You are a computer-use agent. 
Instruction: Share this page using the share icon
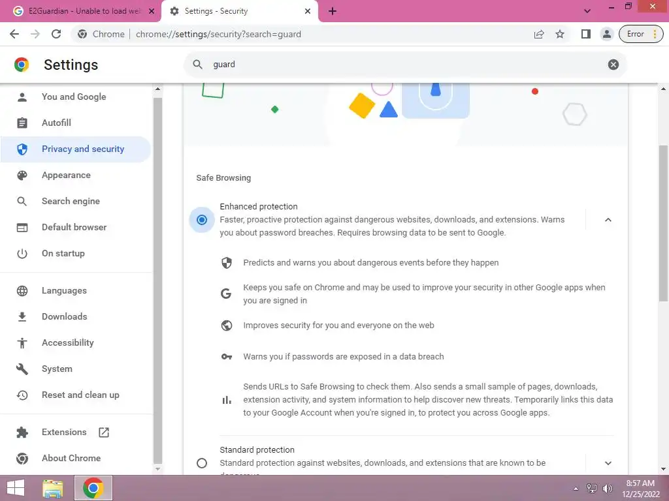(539, 34)
